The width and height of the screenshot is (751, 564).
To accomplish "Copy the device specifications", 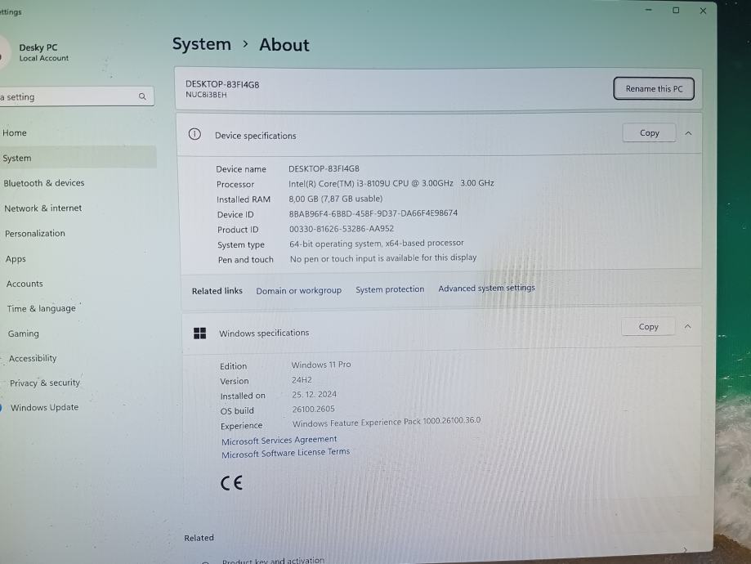I will click(649, 132).
